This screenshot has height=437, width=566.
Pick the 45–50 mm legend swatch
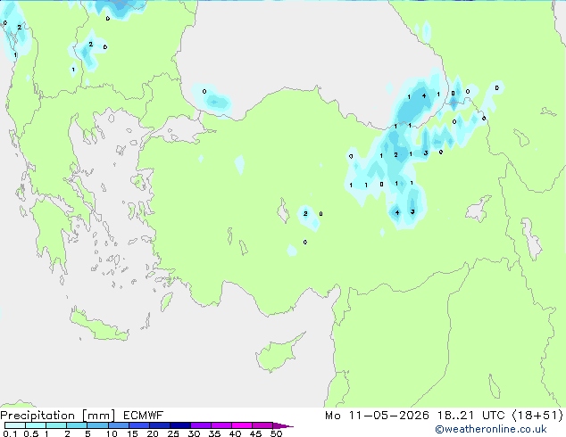click(x=262, y=425)
